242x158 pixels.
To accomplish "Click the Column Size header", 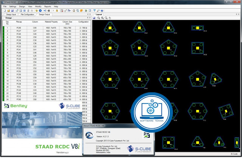I will point(67,23).
